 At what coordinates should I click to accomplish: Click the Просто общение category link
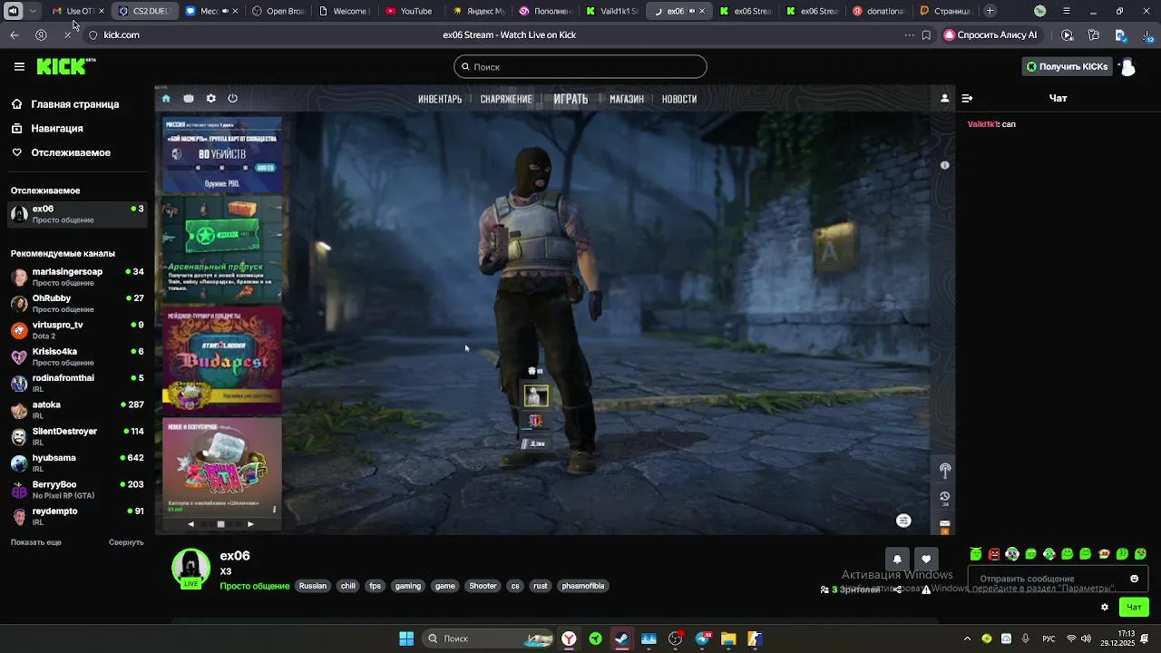(x=254, y=586)
